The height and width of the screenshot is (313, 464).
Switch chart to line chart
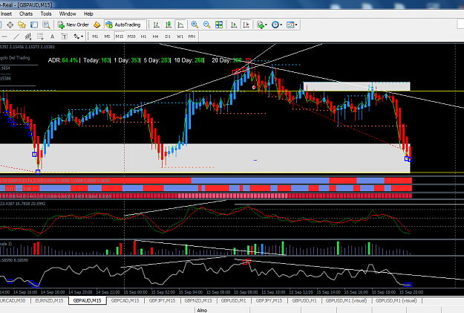pos(180,25)
